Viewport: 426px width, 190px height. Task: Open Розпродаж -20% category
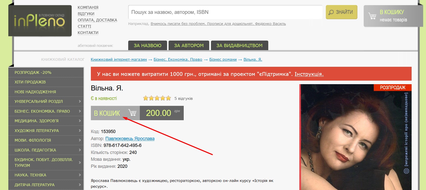point(46,72)
